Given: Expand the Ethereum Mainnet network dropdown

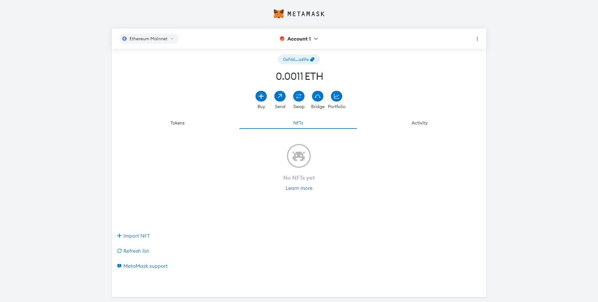Looking at the screenshot, I should (x=149, y=39).
